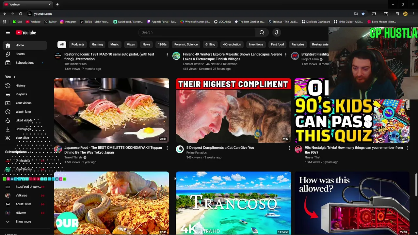Screen dimensions: 418x235
Task: Open Guess That channel avatar
Action: click(298, 149)
